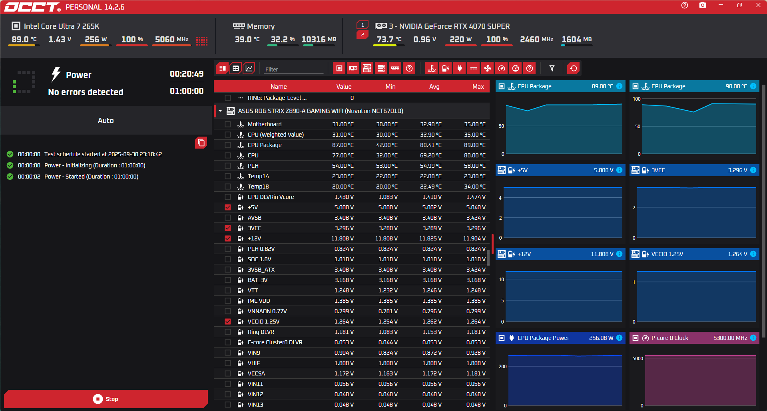Screen dimensions: 767x411
Task: Collapse the ASUS ROG STRIX Z890-A group
Action: tap(220, 111)
